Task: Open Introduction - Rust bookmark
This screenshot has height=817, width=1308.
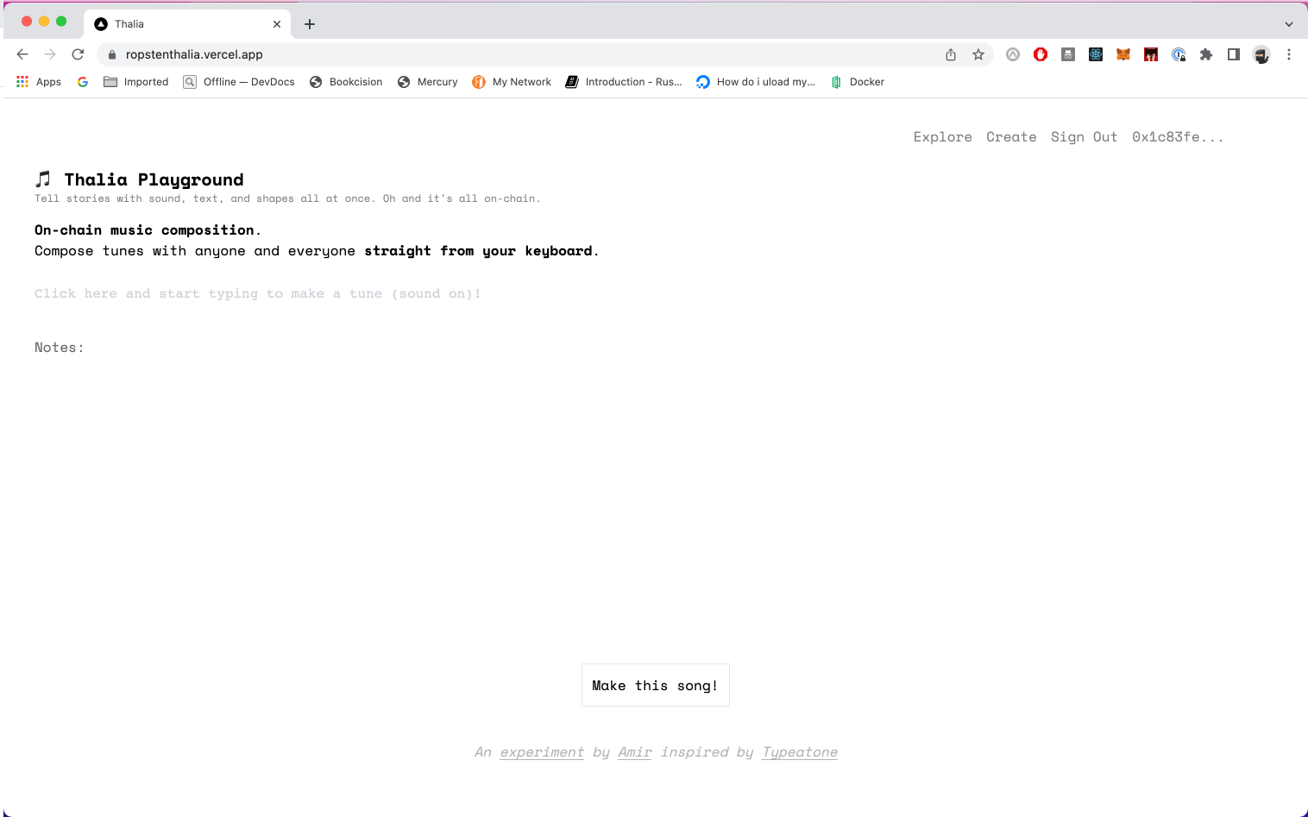Action: click(x=624, y=82)
